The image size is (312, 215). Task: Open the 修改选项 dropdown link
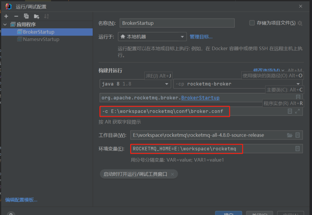click(268, 70)
